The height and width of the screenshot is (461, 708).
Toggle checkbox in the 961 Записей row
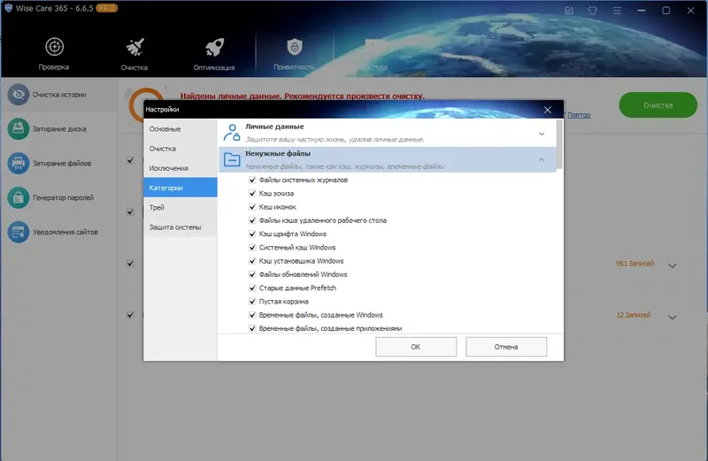(x=130, y=263)
